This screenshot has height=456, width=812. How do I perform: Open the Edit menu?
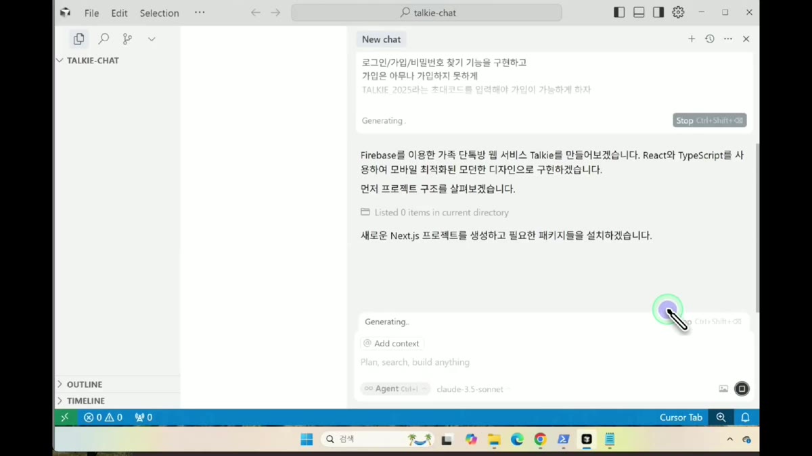119,13
